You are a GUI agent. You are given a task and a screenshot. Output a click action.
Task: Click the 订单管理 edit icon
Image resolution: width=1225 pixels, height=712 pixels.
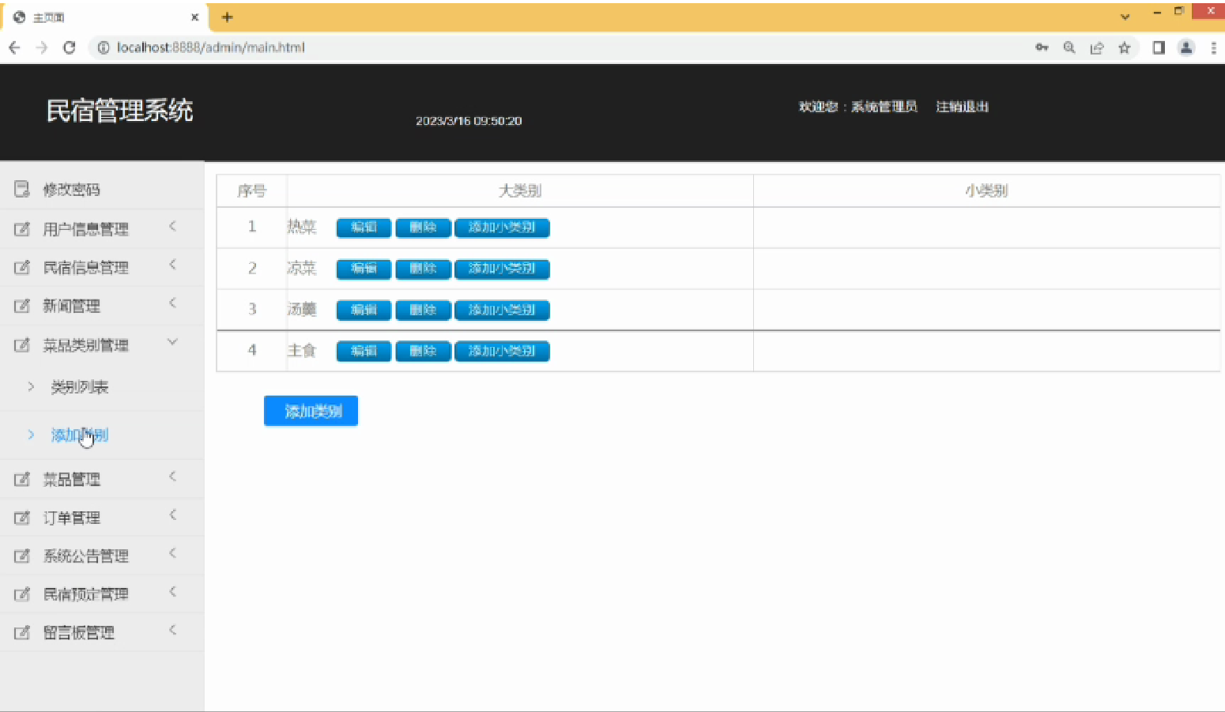point(22,518)
